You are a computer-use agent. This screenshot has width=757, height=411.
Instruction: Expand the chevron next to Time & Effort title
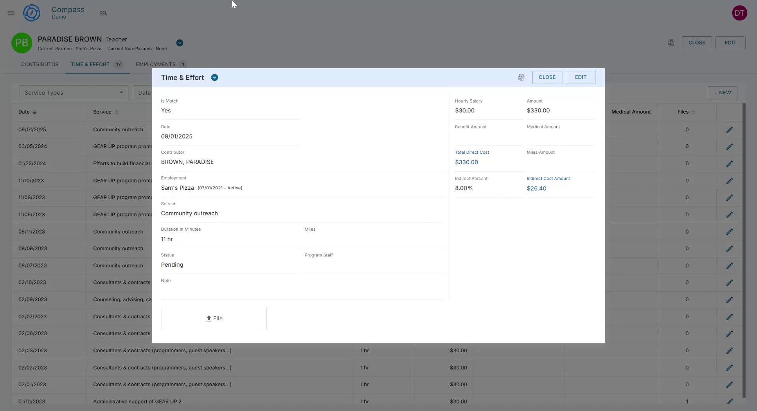[x=214, y=77]
